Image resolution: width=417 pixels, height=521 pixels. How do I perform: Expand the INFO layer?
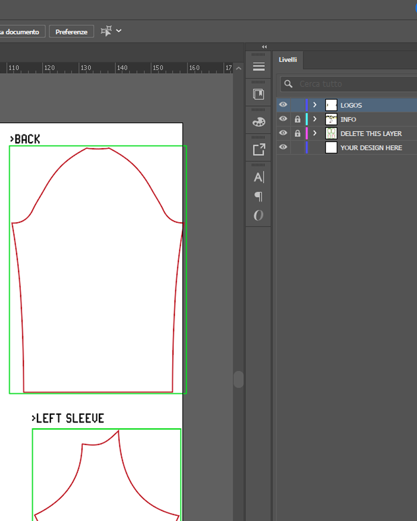coord(315,119)
